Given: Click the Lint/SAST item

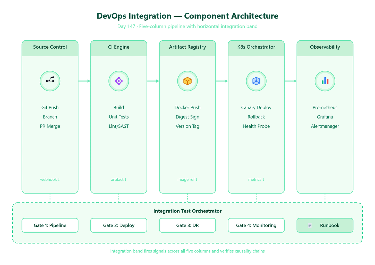Looking at the screenshot, I should pyautogui.click(x=119, y=126).
